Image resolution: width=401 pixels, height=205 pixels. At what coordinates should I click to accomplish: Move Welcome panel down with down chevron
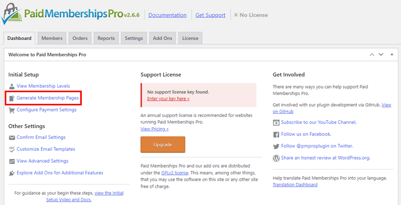coord(381,55)
